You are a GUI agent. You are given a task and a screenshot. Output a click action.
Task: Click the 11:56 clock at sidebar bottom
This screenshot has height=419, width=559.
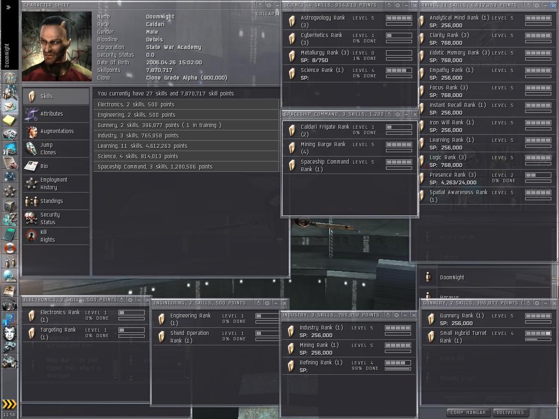(9, 415)
